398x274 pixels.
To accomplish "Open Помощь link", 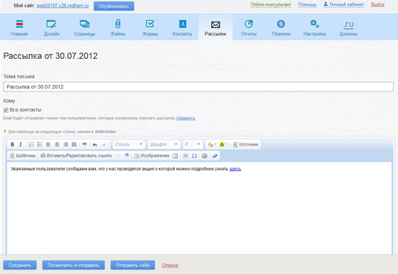I will 307,4.
